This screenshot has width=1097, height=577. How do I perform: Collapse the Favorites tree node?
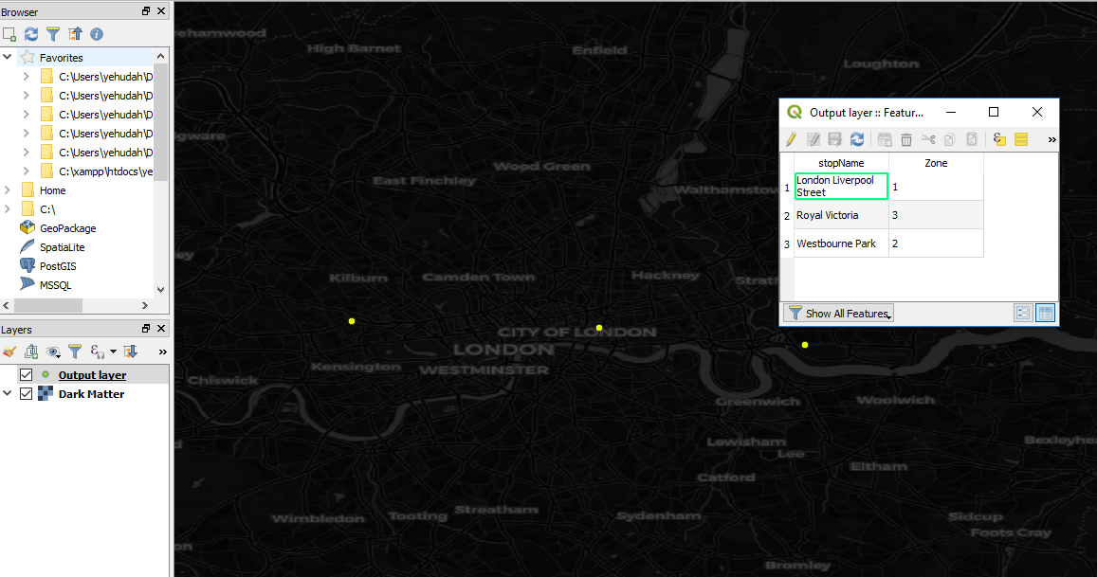click(9, 58)
